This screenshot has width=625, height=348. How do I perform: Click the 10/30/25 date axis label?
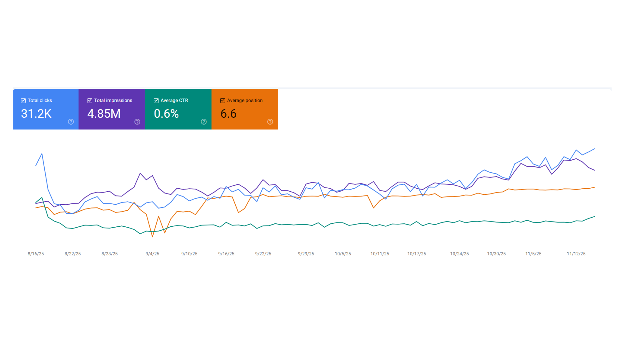point(496,254)
